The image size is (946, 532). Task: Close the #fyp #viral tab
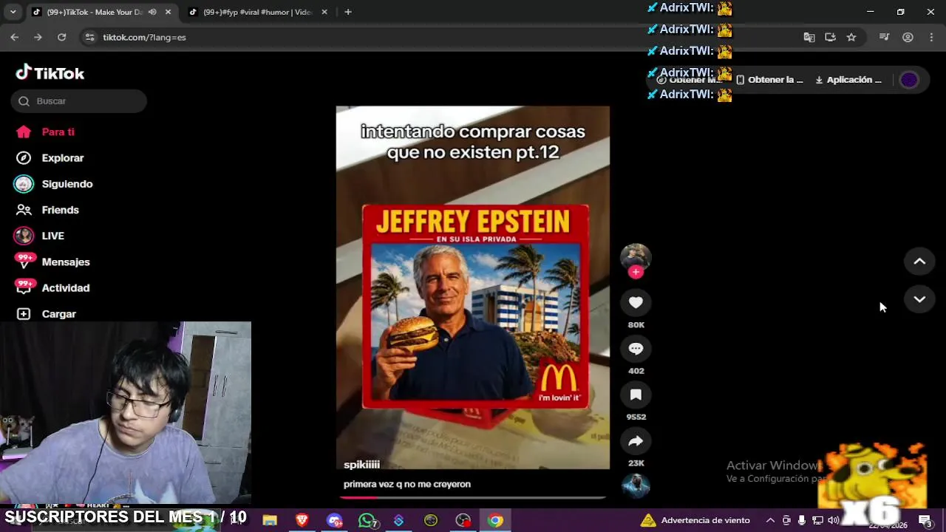coord(324,12)
